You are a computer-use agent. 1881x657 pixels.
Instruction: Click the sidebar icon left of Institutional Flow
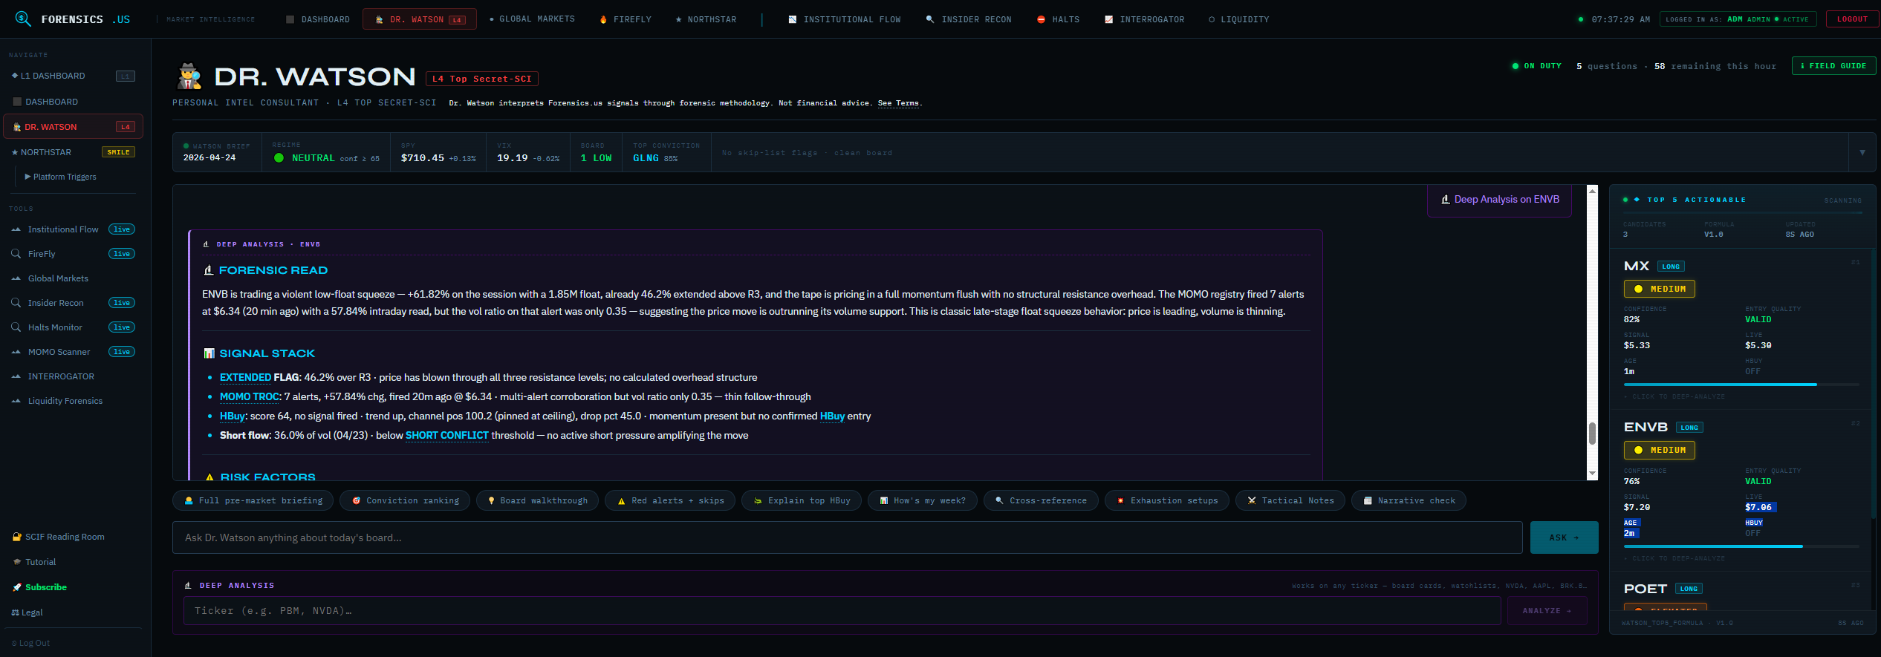[x=16, y=230]
